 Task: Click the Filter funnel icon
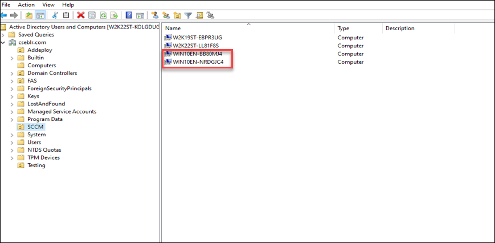[188, 15]
